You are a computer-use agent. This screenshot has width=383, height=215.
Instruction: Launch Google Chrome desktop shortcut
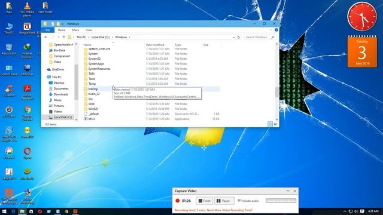(x=27, y=113)
